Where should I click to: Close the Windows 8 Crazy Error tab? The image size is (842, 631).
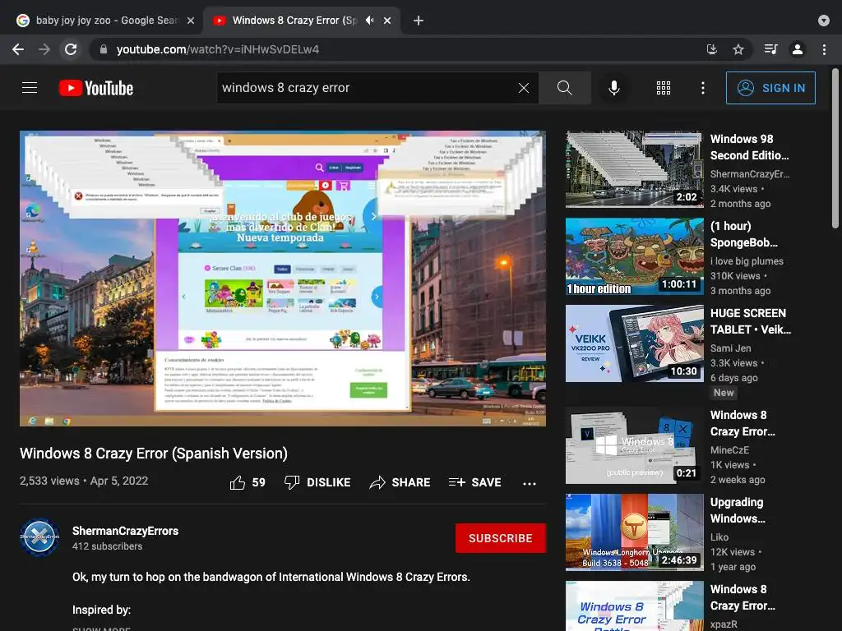[x=387, y=21]
